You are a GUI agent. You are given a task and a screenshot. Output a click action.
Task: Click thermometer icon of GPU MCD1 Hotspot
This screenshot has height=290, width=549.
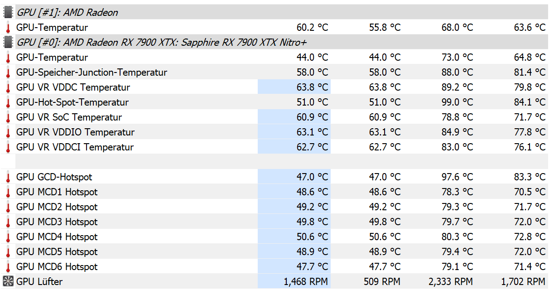(8, 192)
